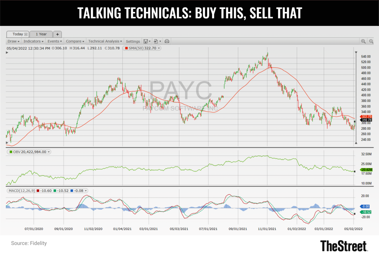379x256 pixels.
Task: Click the 09/01/2021 date label
Action: [x=238, y=228]
